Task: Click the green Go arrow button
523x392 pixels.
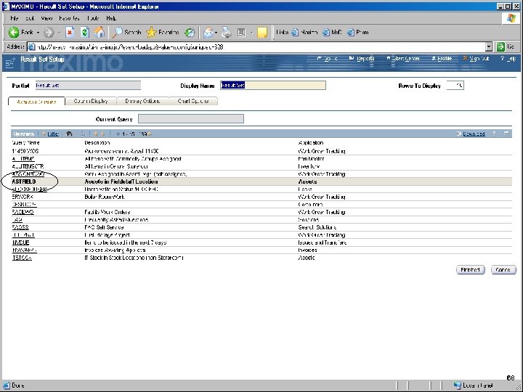Action: point(500,47)
